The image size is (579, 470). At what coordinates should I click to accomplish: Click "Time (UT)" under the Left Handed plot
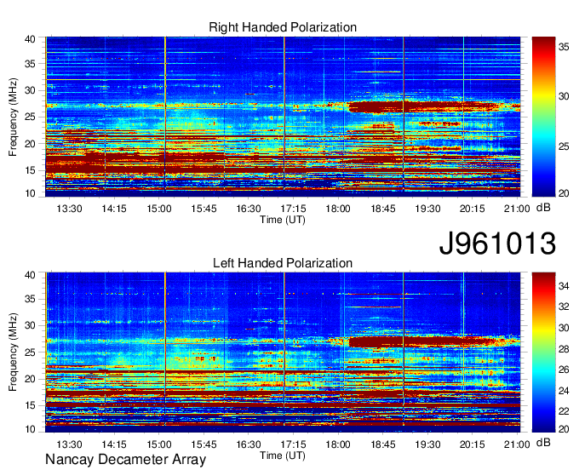tap(283, 456)
